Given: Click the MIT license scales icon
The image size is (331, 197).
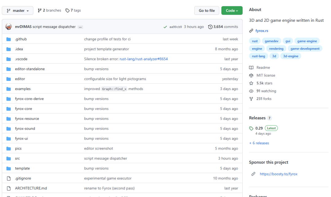Looking at the screenshot, I should pyautogui.click(x=252, y=75).
